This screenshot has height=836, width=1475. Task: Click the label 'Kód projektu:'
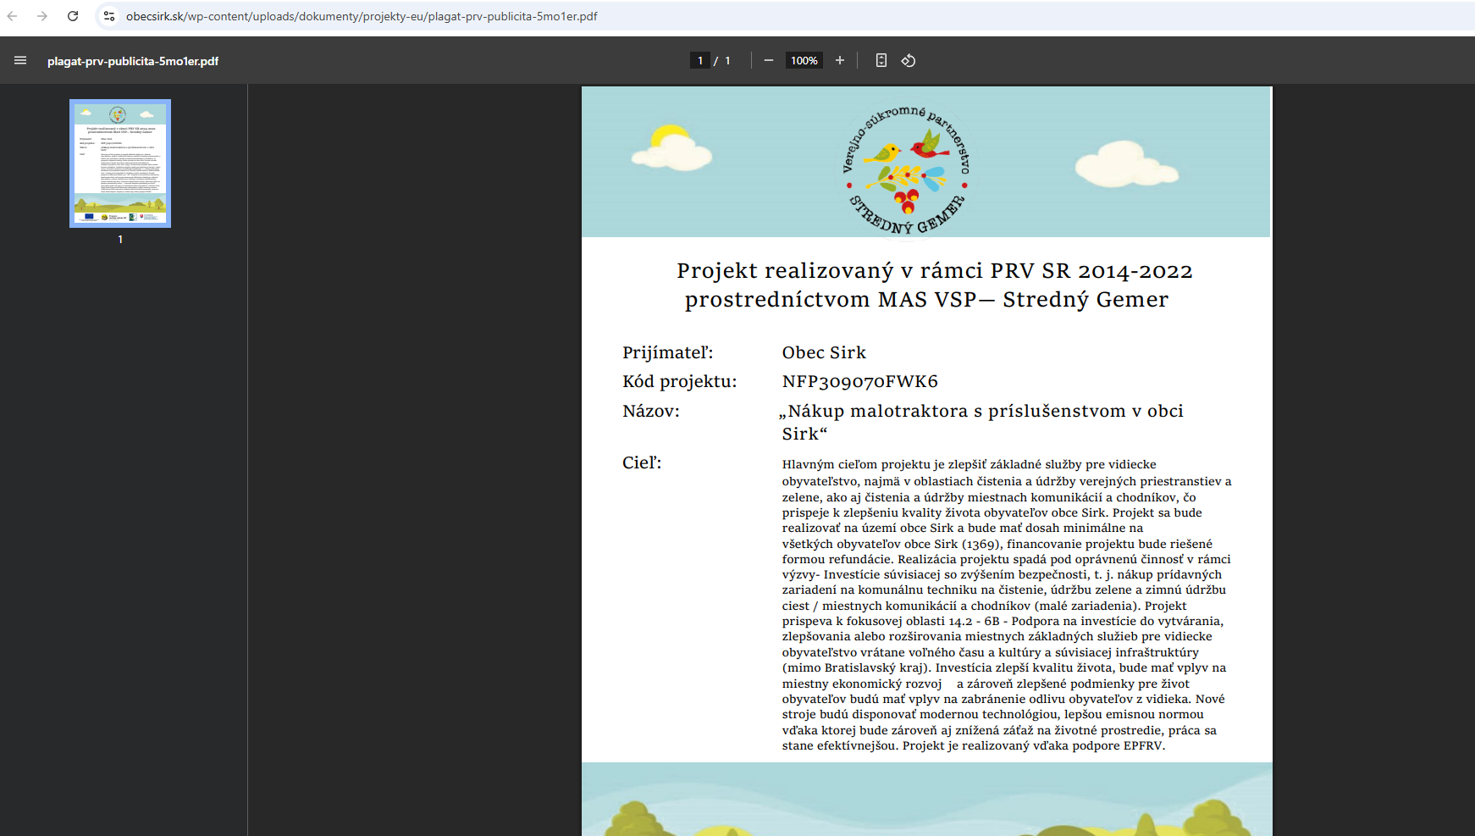(680, 381)
